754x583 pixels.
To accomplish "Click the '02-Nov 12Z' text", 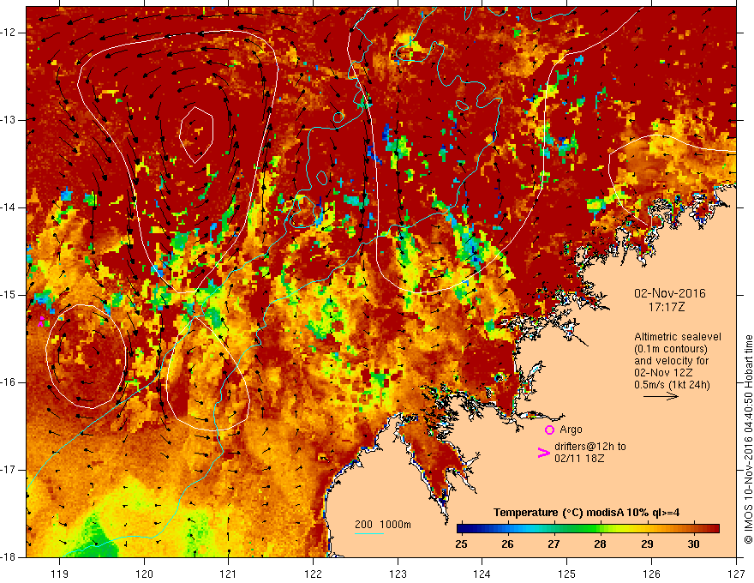I will point(661,373).
